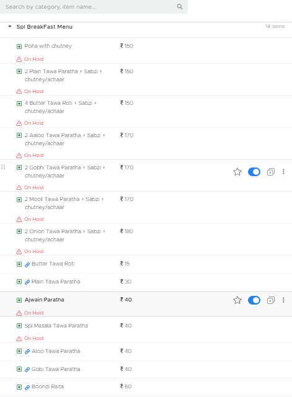Open more options for 2 Gobhi Tawa Paratha
Image resolution: width=292 pixels, height=397 pixels.
(283, 172)
